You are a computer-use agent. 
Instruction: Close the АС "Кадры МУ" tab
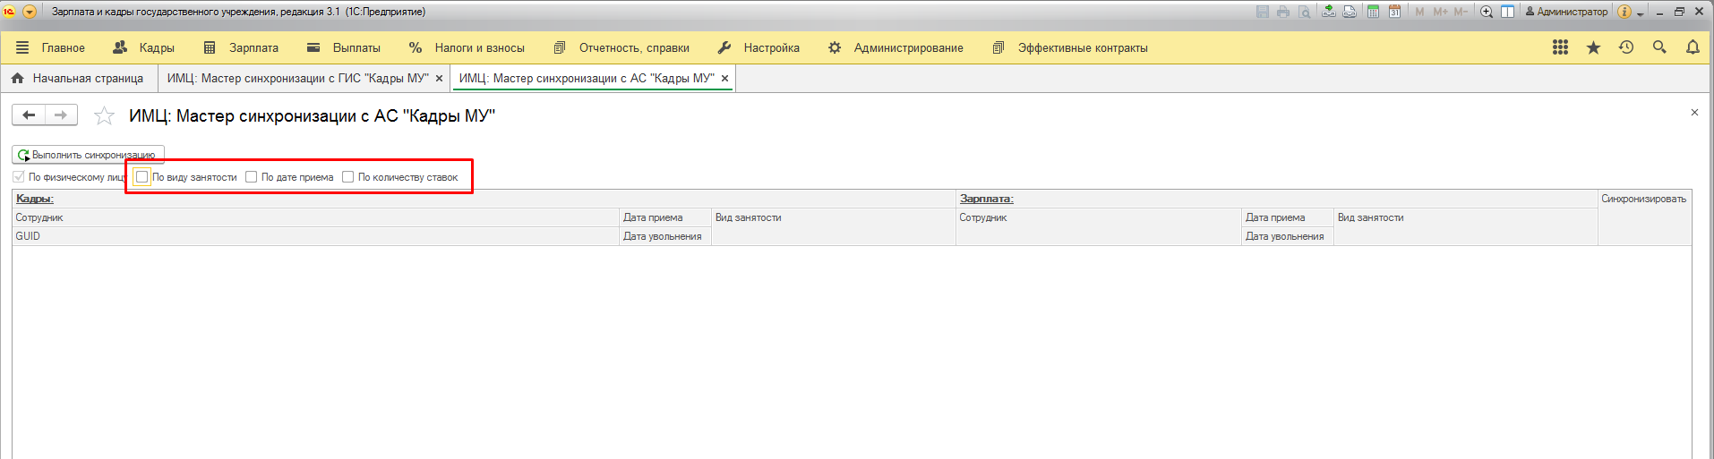pos(724,79)
